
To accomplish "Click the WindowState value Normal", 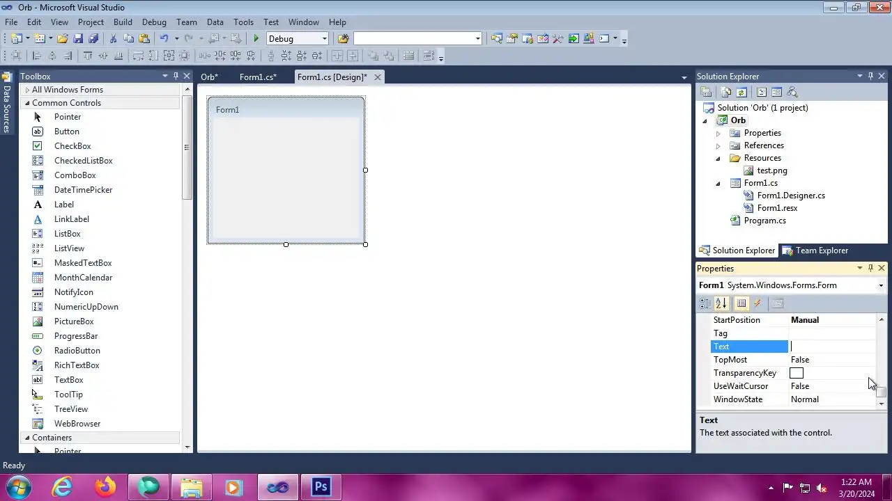I will pos(805,399).
